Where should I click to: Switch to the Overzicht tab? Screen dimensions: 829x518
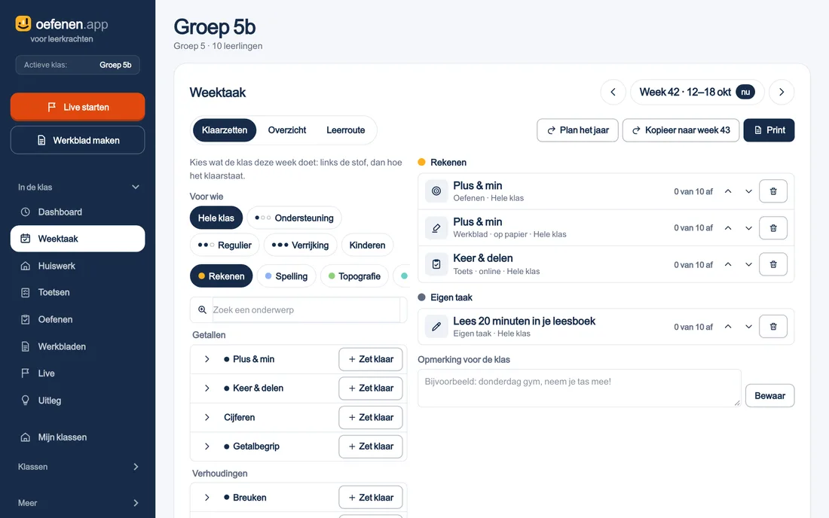click(287, 130)
